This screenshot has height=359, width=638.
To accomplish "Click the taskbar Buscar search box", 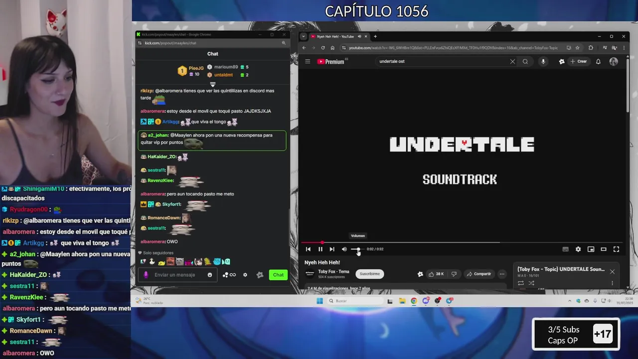I will coord(355,301).
